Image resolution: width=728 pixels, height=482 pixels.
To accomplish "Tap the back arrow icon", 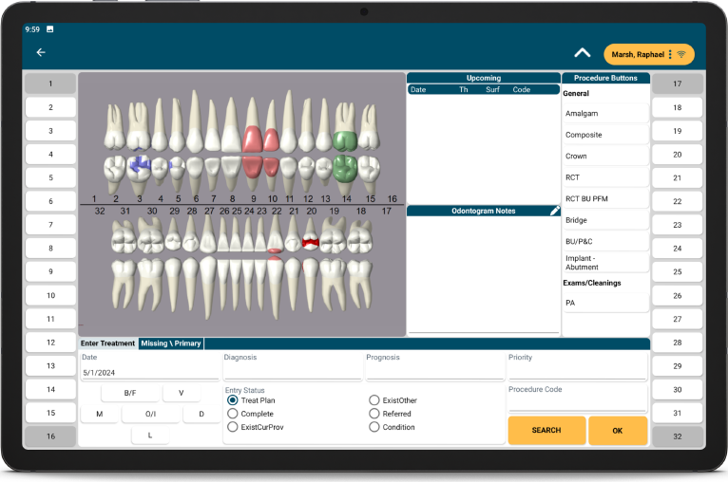I will point(41,52).
